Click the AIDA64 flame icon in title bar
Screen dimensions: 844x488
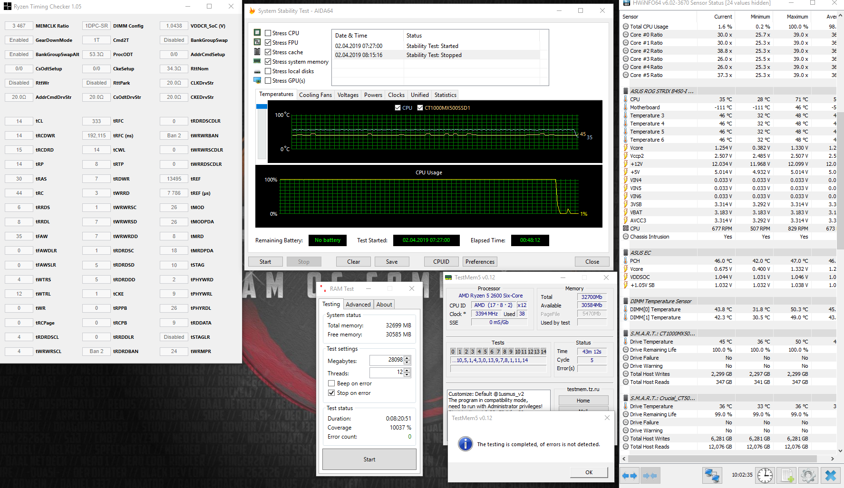[252, 10]
